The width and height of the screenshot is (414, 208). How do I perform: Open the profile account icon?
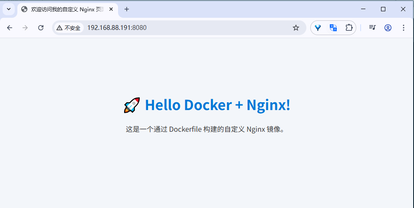click(388, 28)
